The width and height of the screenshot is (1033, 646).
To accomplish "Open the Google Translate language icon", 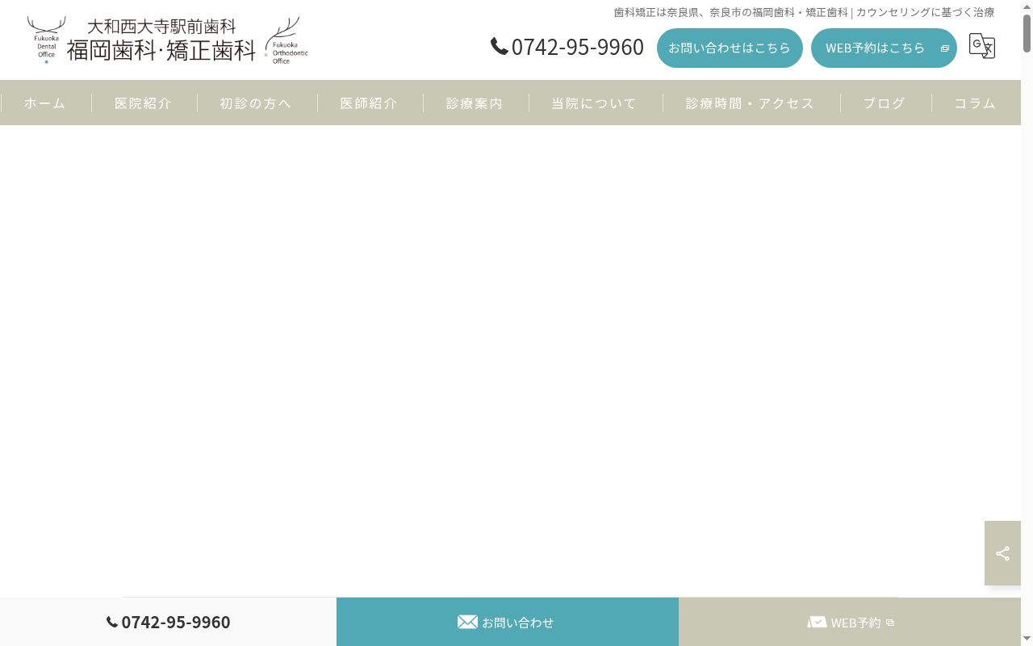I will (x=981, y=46).
